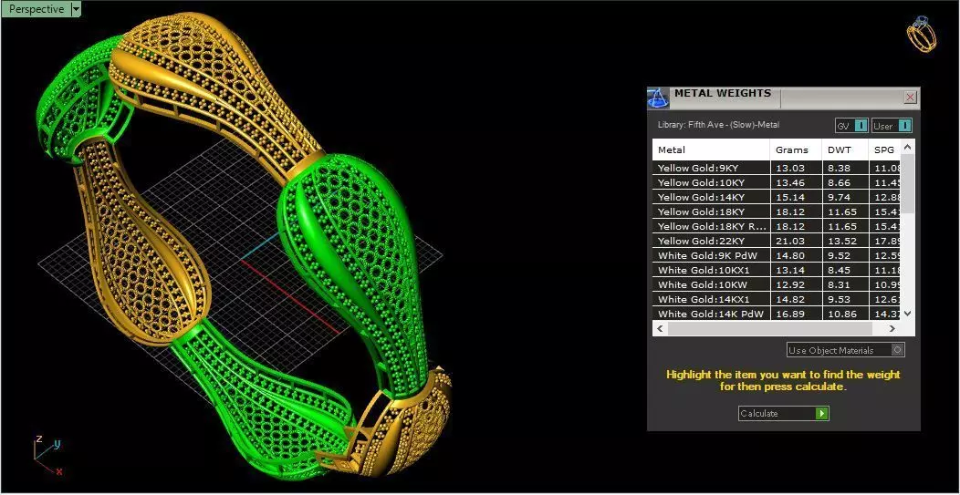960x495 pixels.
Task: Click the Use Object Materials circle icon
Action: tap(898, 351)
